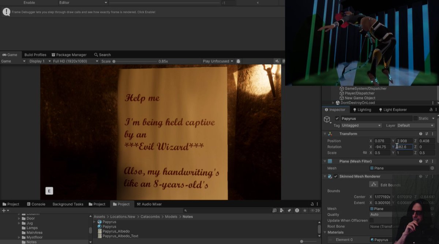Image resolution: width=439 pixels, height=244 pixels.
Task: Toggle the Skinned Mesh Renderer enabled checkbox
Action: [x=336, y=176]
